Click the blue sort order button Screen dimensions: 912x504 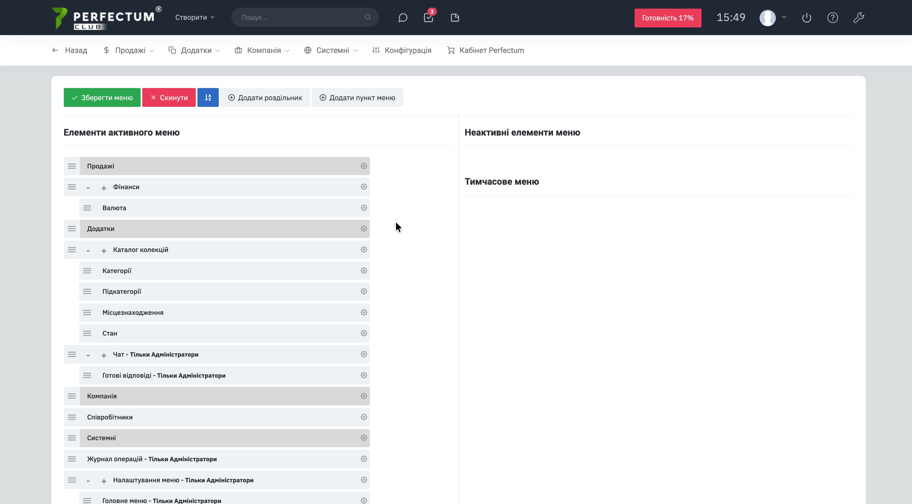point(208,97)
